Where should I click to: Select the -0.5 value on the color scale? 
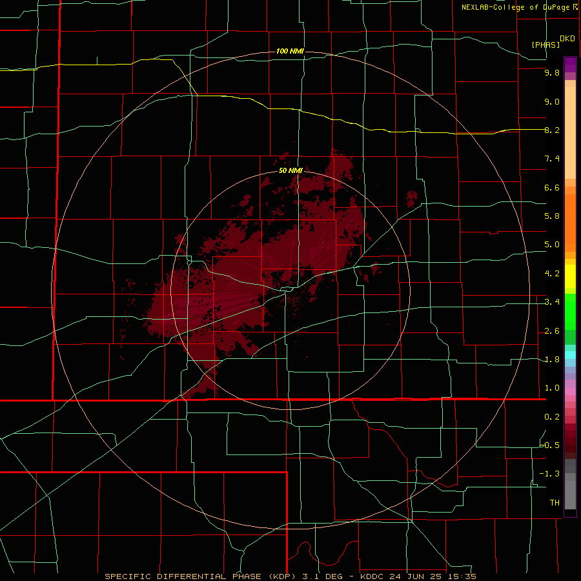(549, 445)
